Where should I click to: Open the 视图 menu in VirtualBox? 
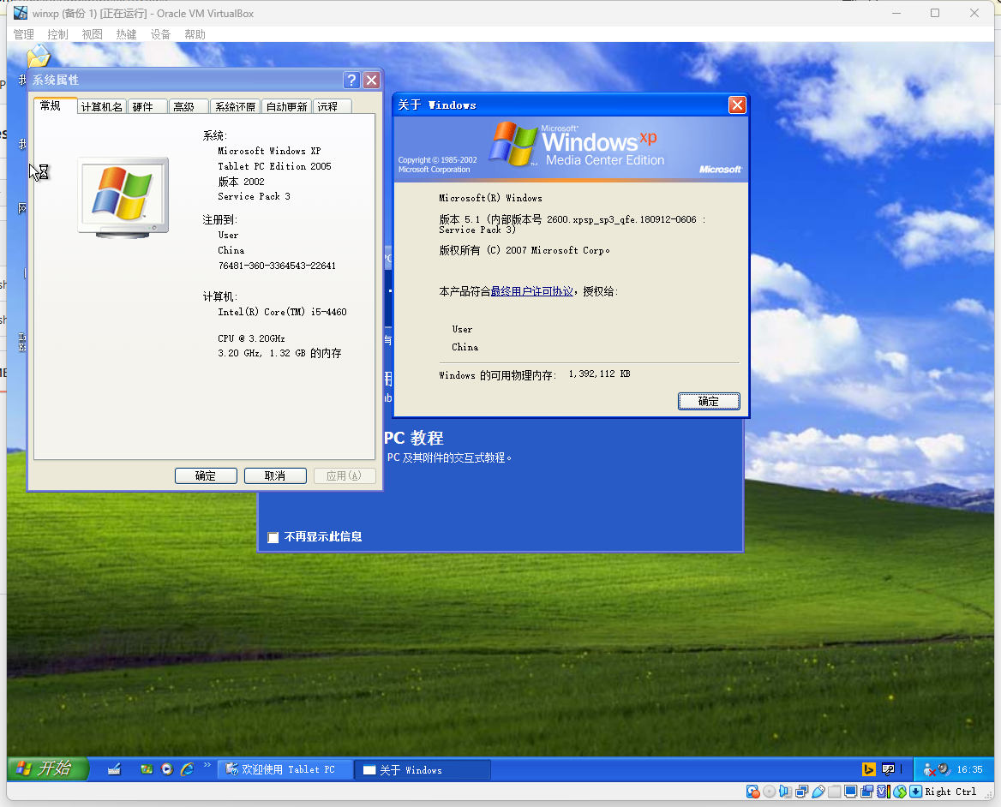coord(92,34)
